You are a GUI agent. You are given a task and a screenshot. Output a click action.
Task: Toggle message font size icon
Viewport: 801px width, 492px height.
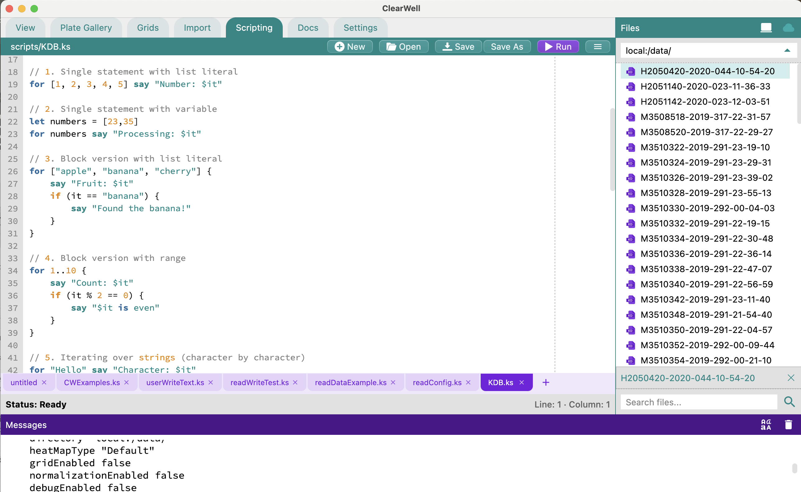[x=766, y=424]
